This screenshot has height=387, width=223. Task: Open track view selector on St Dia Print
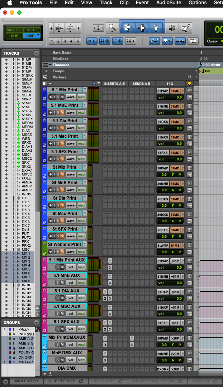coord(70,205)
